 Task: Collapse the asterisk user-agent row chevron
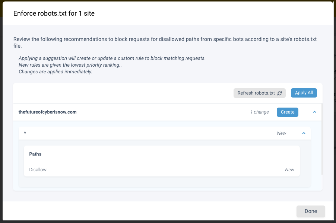point(304,133)
